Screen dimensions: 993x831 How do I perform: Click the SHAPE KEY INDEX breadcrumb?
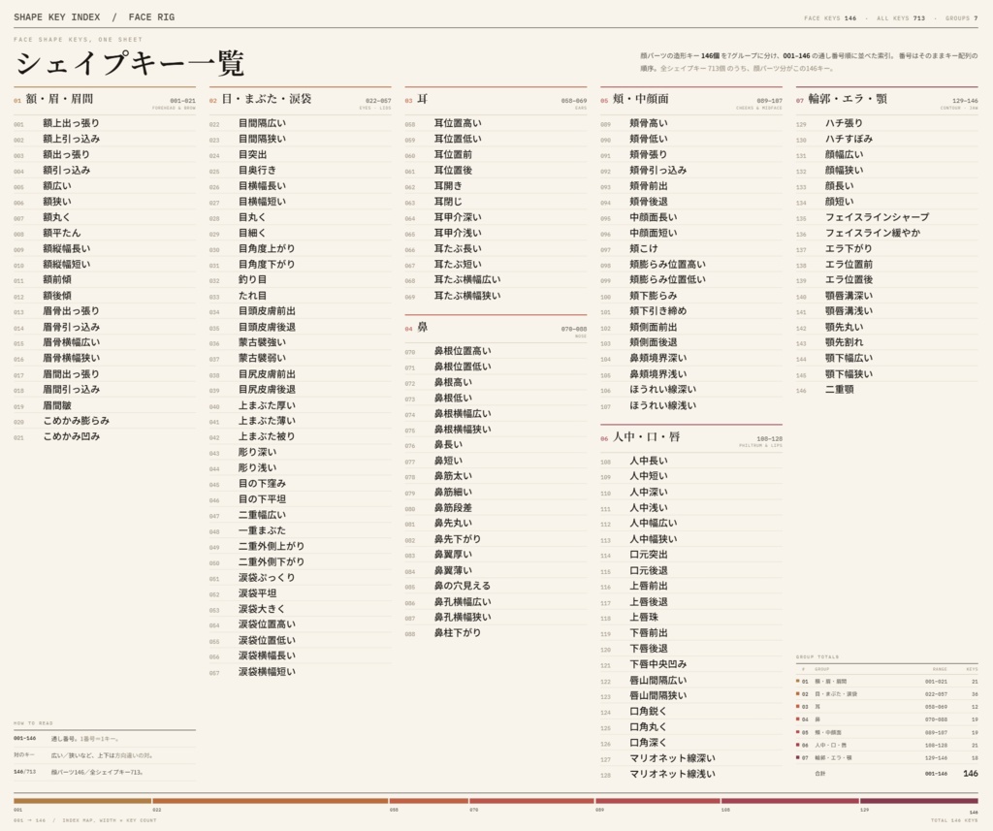(57, 17)
